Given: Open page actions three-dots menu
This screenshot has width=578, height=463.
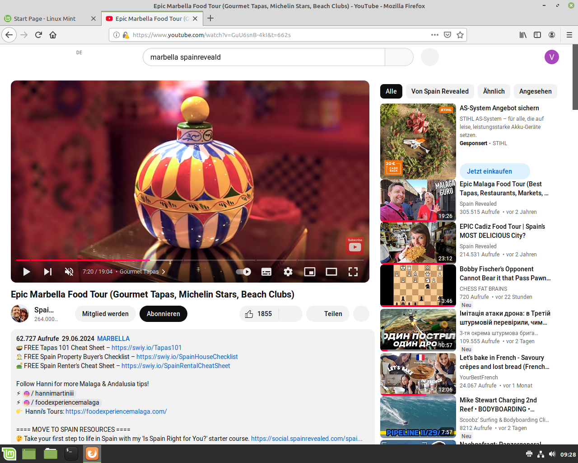Looking at the screenshot, I should coord(435,35).
